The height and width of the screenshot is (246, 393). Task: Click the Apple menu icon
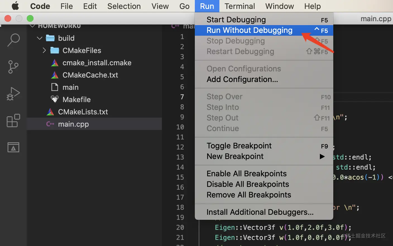point(15,6)
